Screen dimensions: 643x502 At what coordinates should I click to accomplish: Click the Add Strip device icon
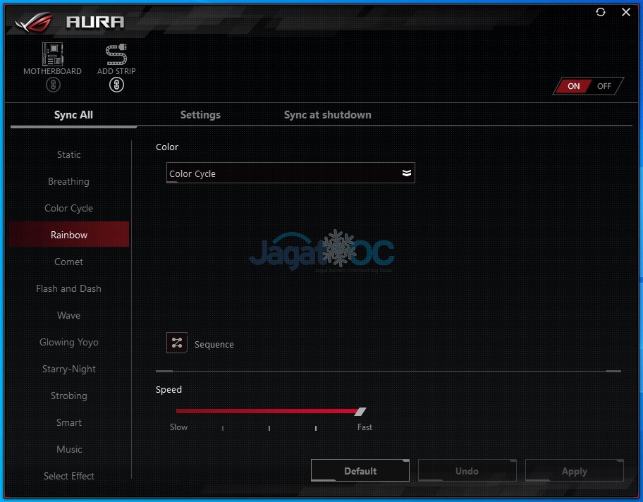coord(116,54)
